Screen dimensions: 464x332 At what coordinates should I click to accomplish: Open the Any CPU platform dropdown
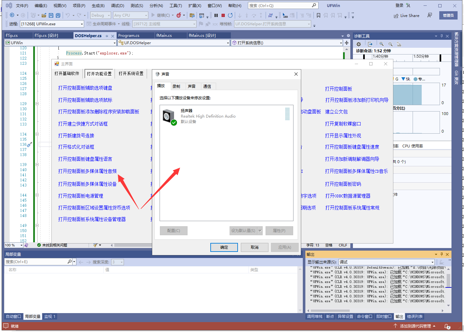click(x=131, y=15)
